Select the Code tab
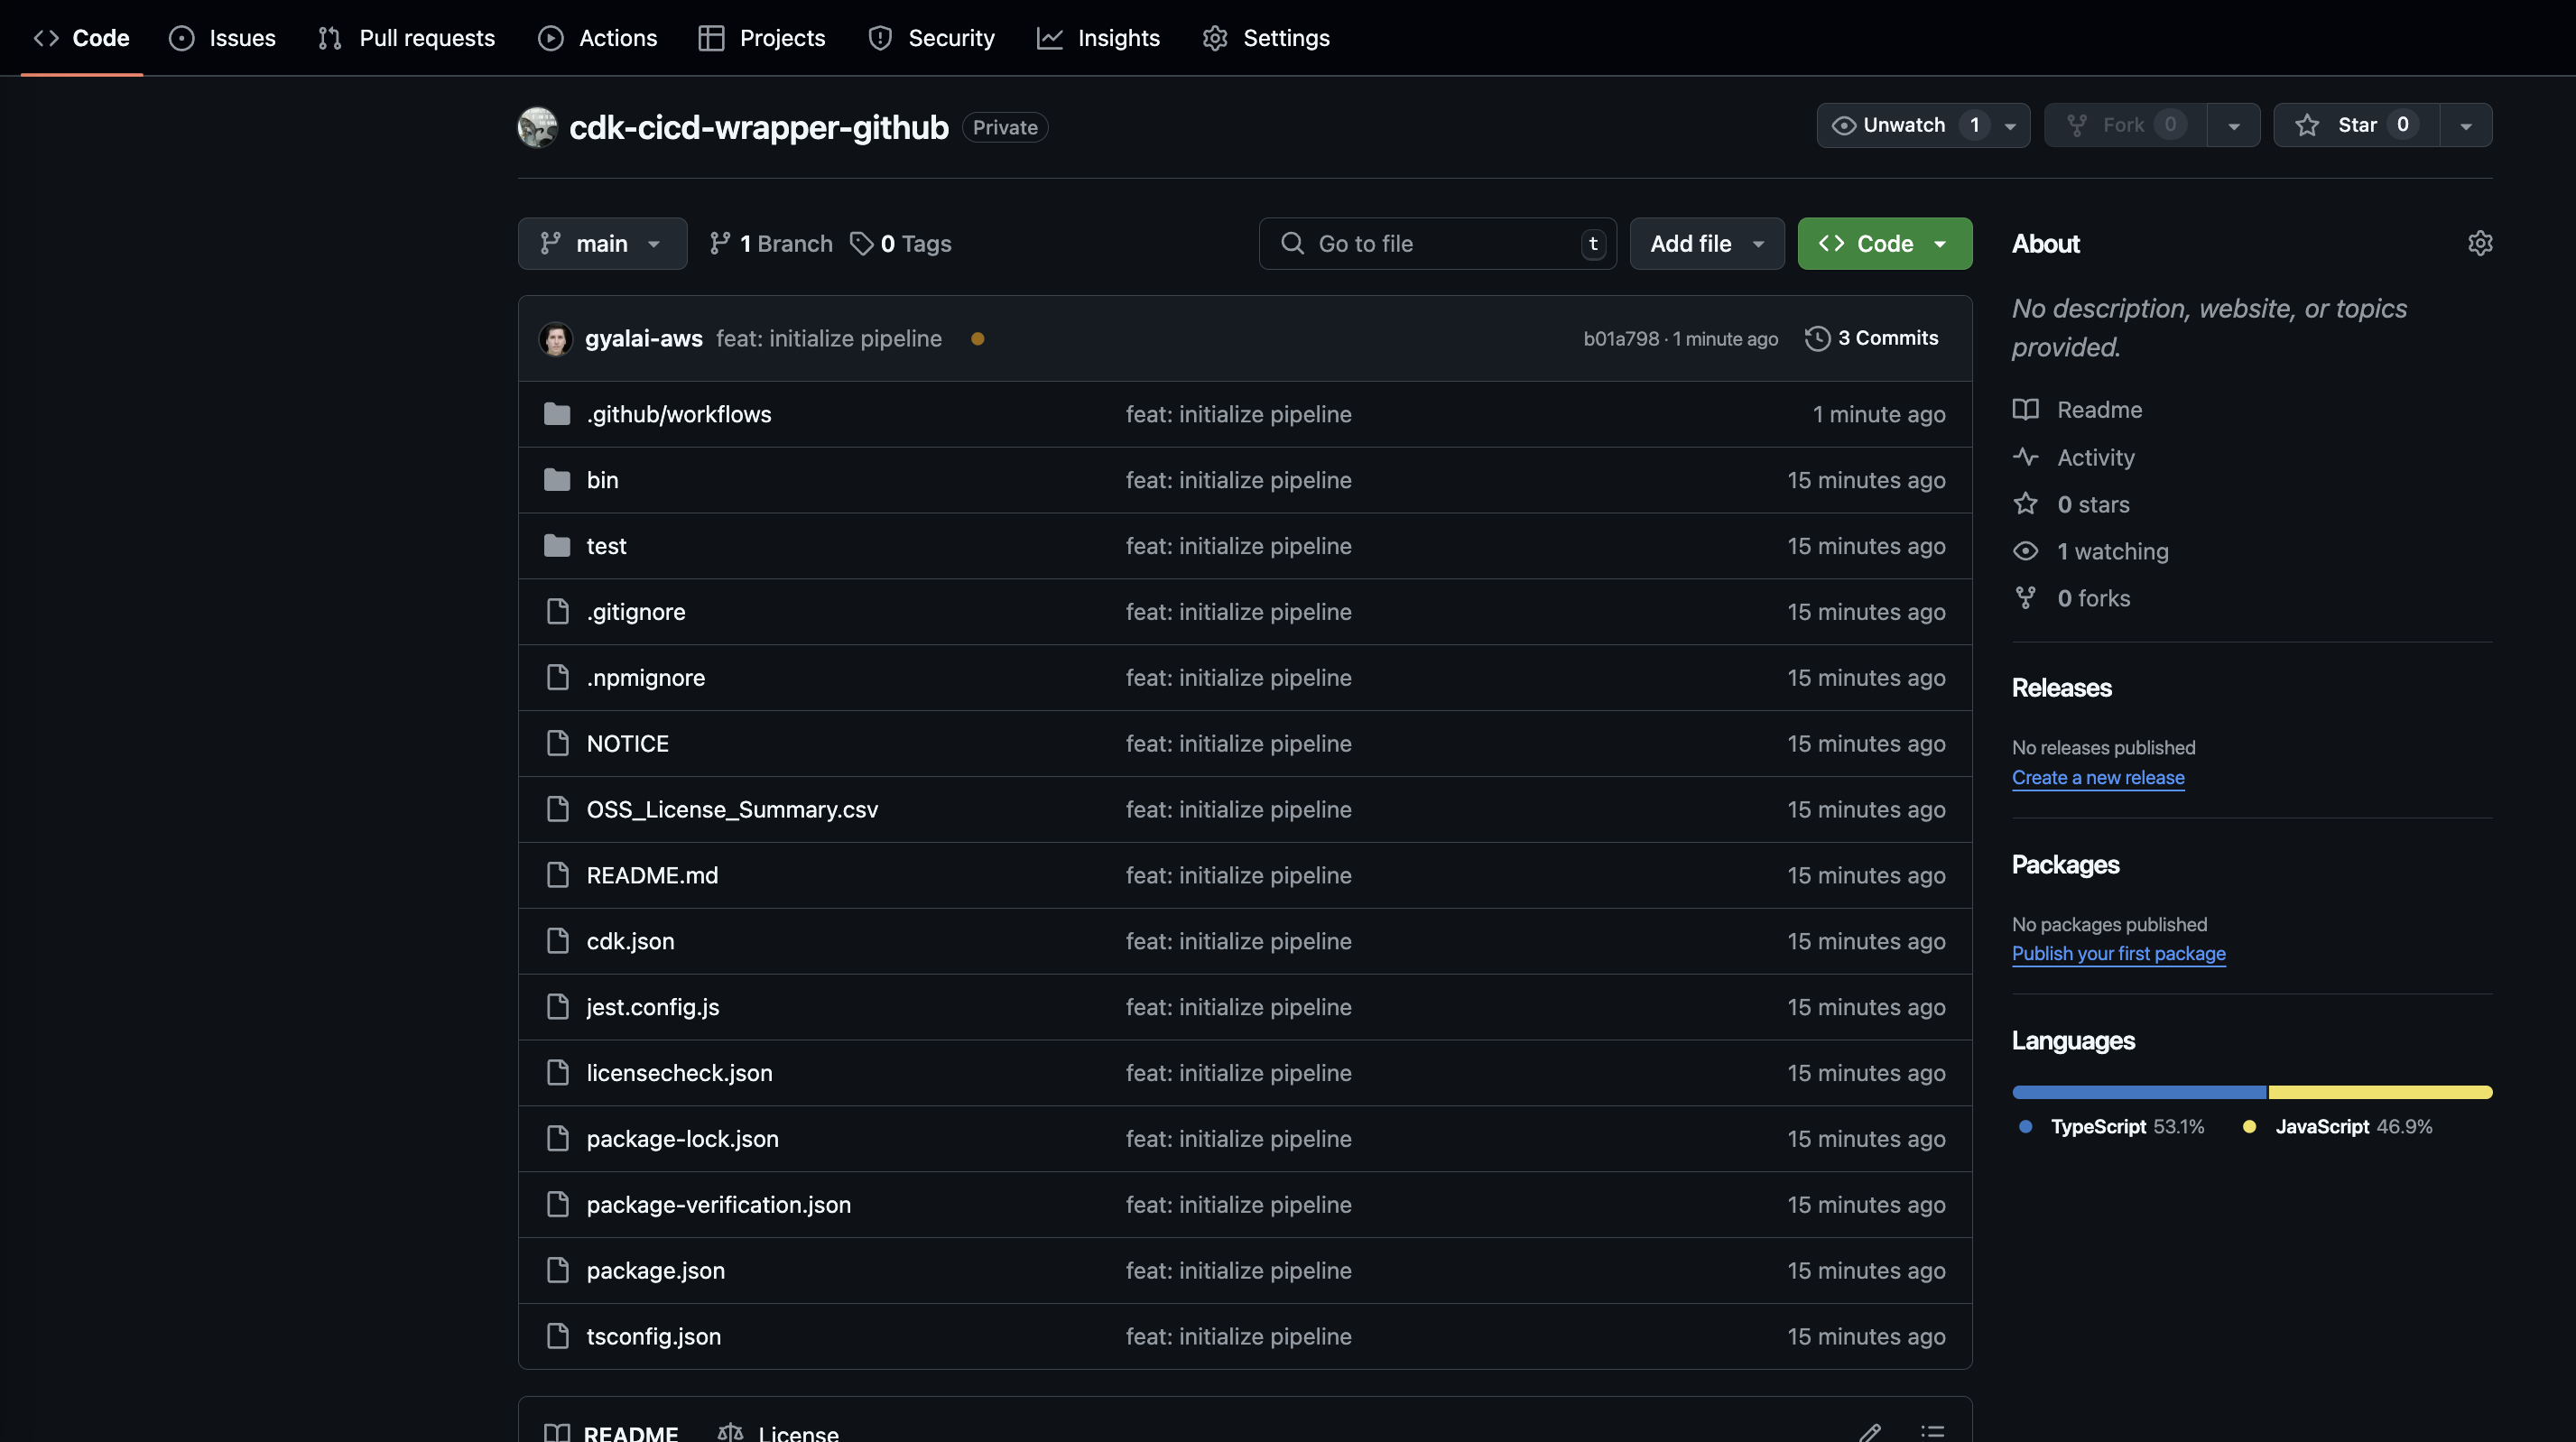Image resolution: width=2576 pixels, height=1442 pixels. [x=82, y=38]
